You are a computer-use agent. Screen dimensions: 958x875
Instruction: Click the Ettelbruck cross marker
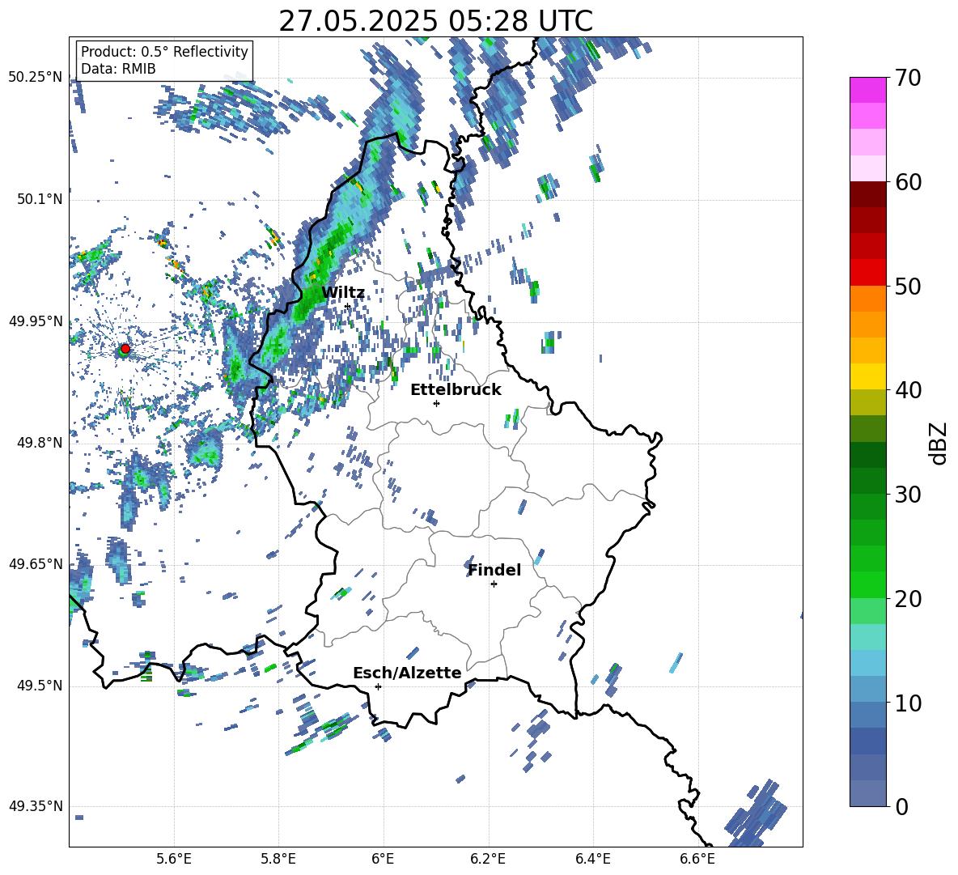tap(436, 403)
